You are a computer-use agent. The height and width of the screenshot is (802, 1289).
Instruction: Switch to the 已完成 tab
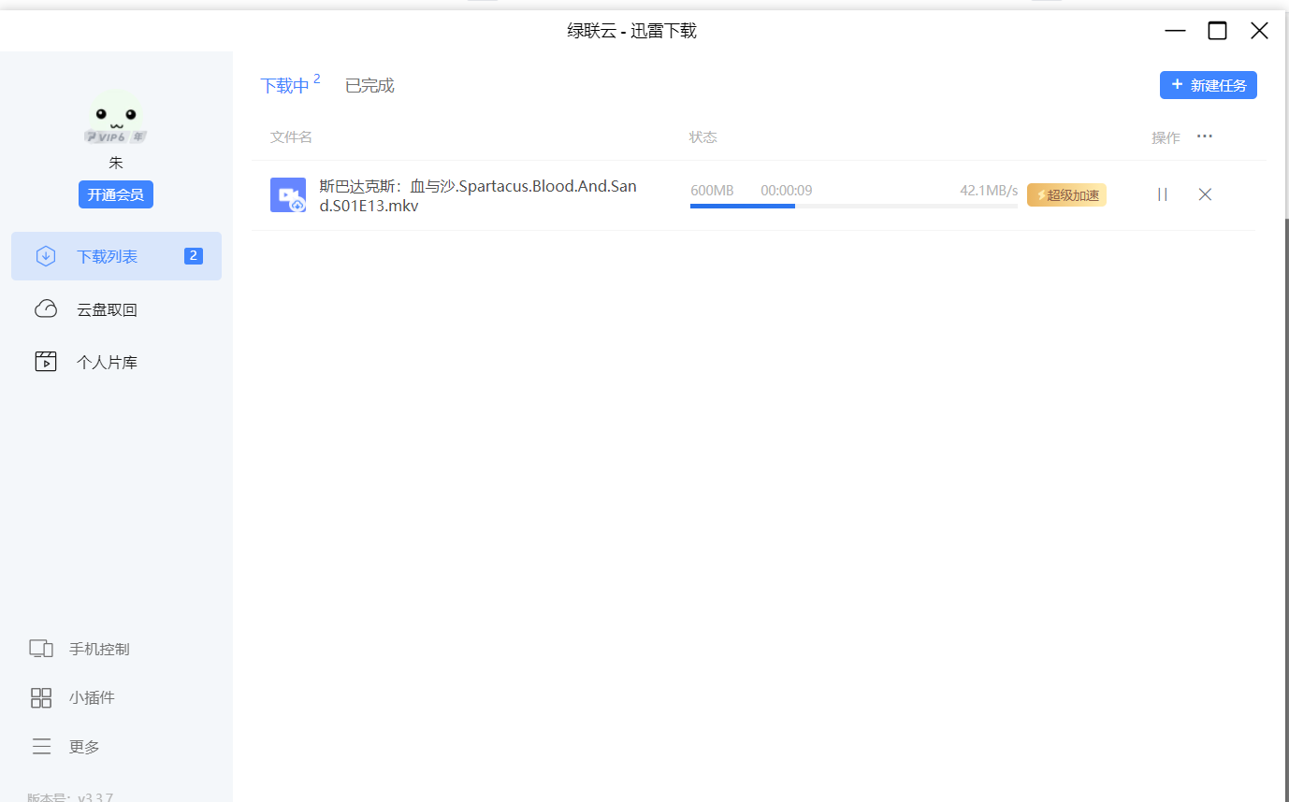[369, 85]
